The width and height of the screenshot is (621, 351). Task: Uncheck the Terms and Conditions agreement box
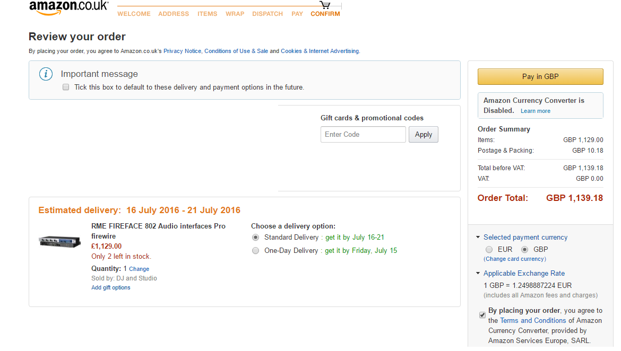(482, 315)
